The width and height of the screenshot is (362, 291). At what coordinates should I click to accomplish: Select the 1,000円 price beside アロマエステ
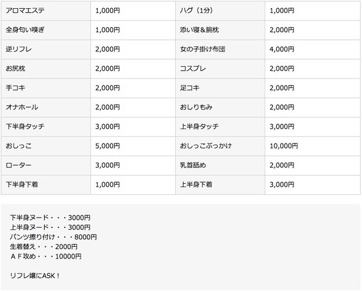click(107, 10)
